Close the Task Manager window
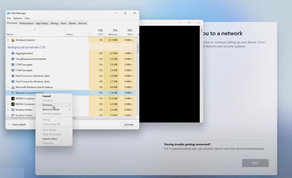 coord(135,13)
